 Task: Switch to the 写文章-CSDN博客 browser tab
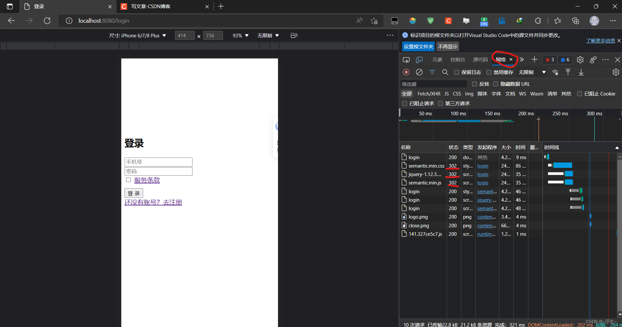(x=165, y=6)
